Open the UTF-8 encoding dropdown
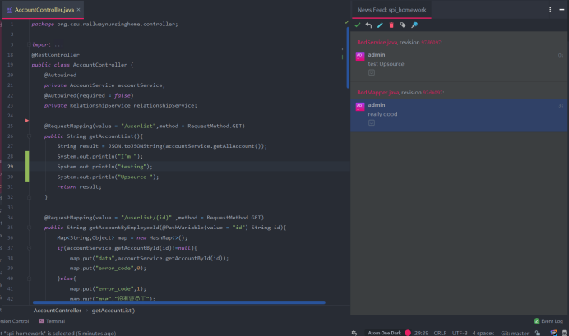Image resolution: width=569 pixels, height=336 pixels. [x=460, y=333]
